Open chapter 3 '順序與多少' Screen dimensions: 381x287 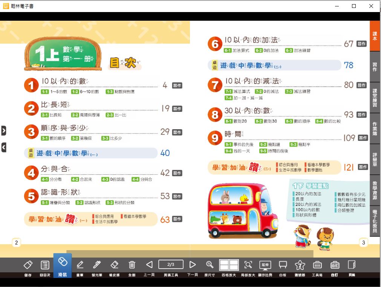(65, 128)
